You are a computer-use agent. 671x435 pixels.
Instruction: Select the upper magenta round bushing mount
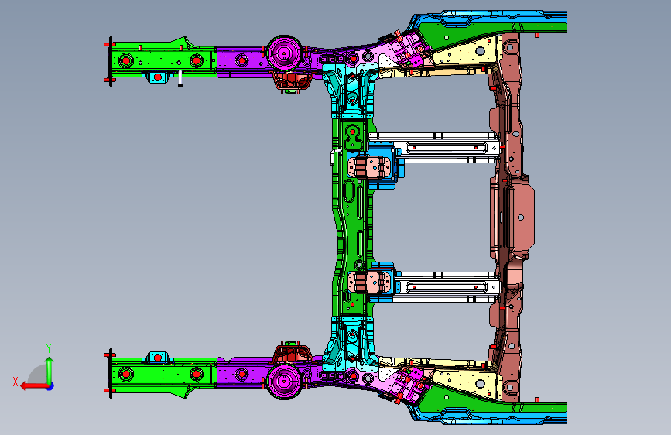coord(284,53)
